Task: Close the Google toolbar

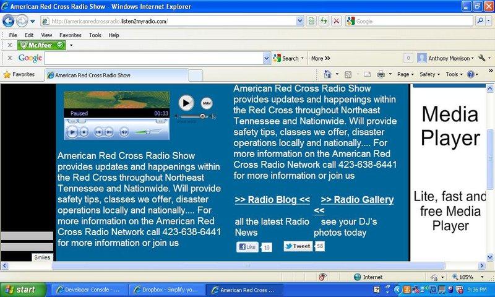Action: [x=10, y=58]
